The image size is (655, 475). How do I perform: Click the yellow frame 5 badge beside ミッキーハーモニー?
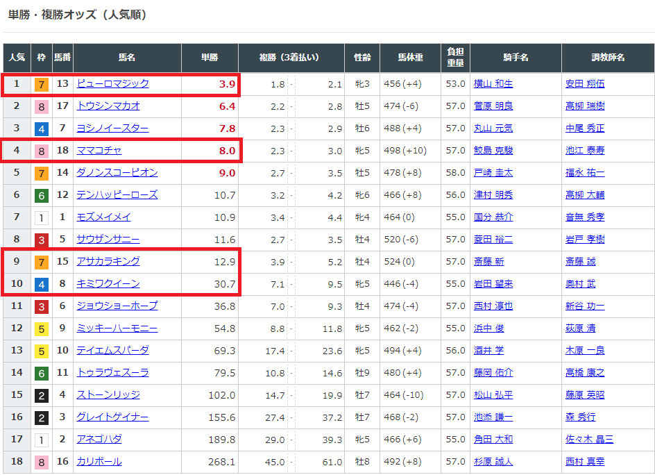click(42, 328)
